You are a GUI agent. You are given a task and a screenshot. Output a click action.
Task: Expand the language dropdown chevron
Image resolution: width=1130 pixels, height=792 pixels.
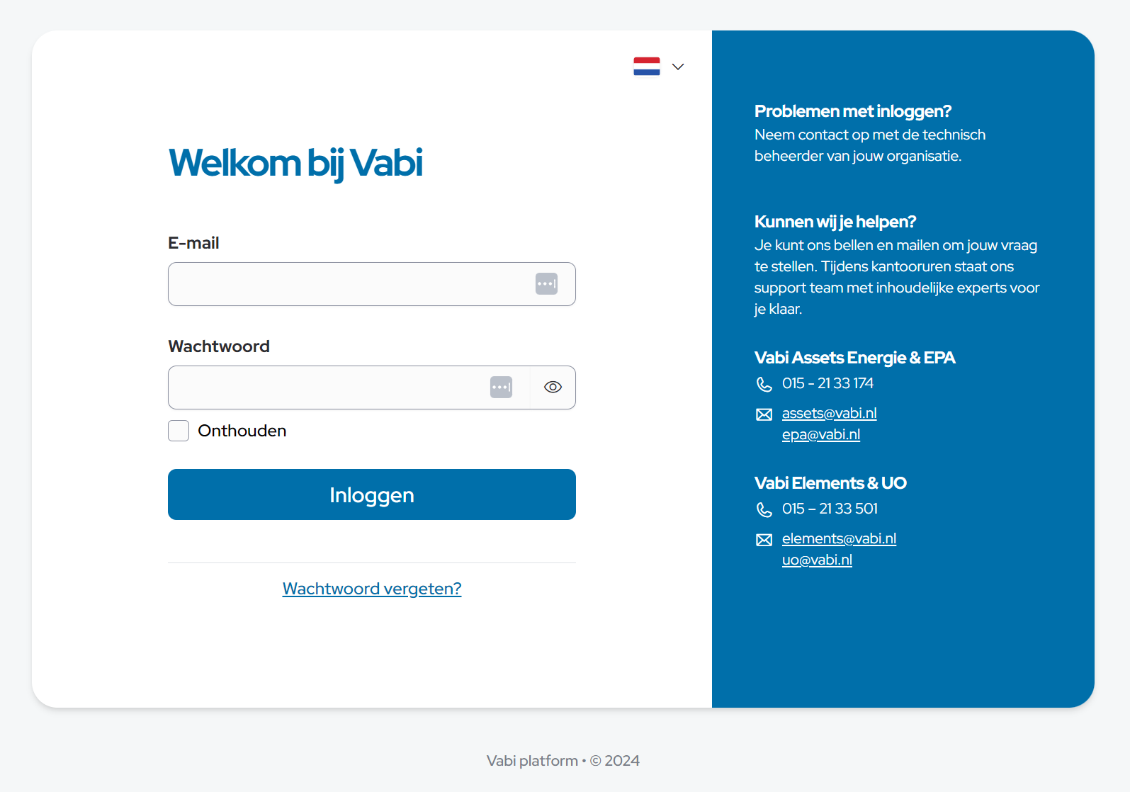tap(678, 67)
